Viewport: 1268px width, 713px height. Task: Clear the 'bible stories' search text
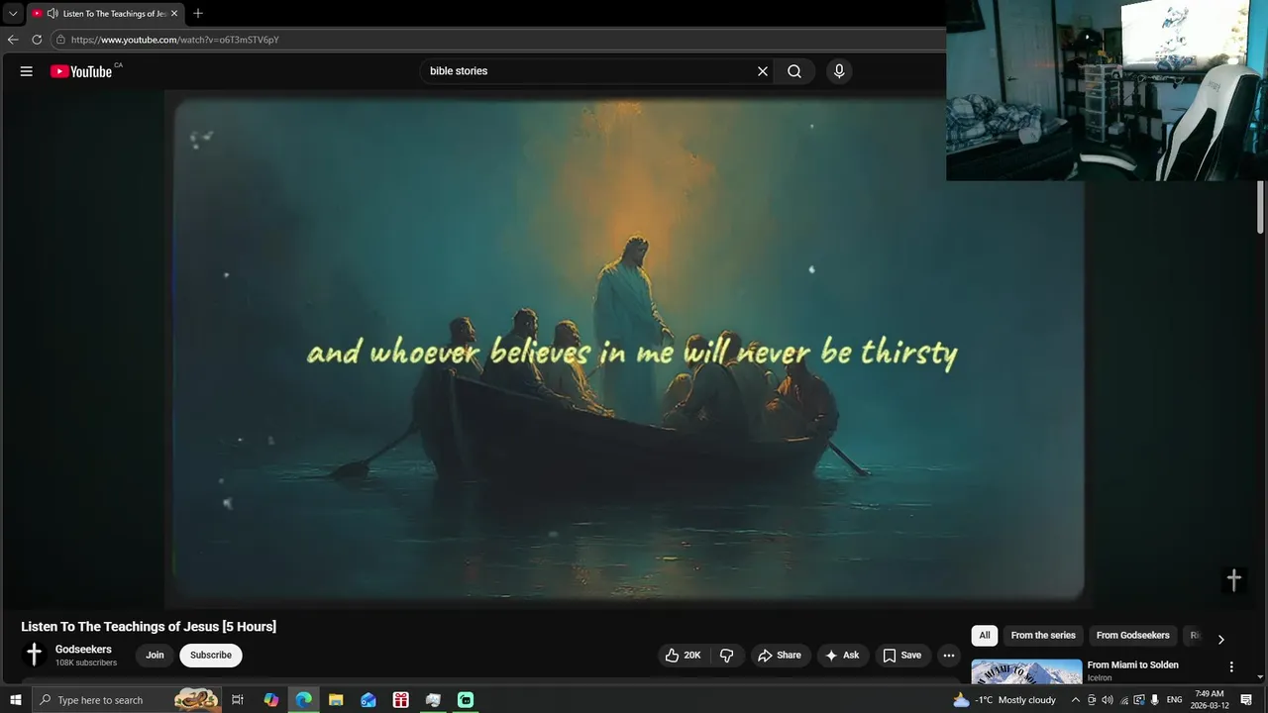tap(763, 71)
